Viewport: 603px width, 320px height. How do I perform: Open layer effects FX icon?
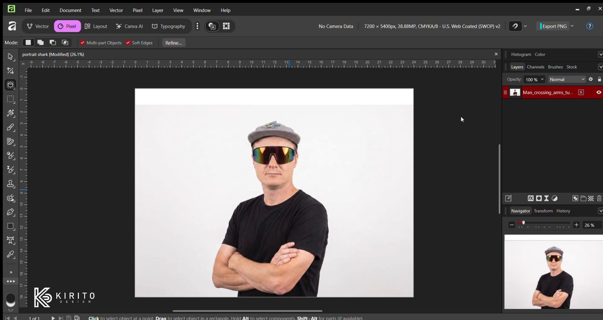[531, 199]
